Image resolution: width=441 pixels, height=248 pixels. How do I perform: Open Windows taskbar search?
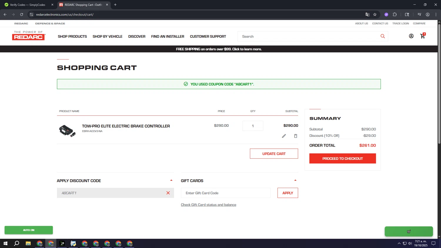[17, 243]
